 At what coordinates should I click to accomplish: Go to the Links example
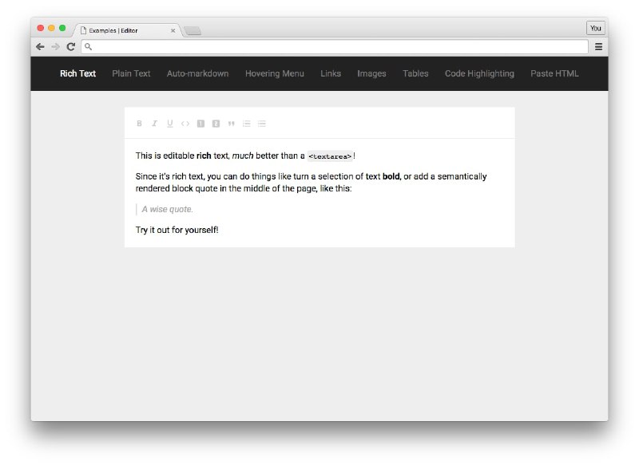331,73
